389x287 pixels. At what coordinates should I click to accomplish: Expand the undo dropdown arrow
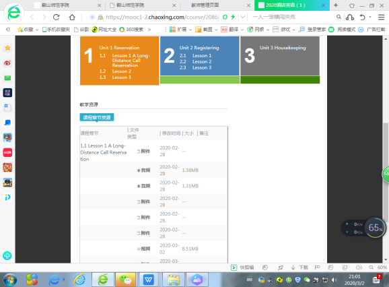pos(370,17)
